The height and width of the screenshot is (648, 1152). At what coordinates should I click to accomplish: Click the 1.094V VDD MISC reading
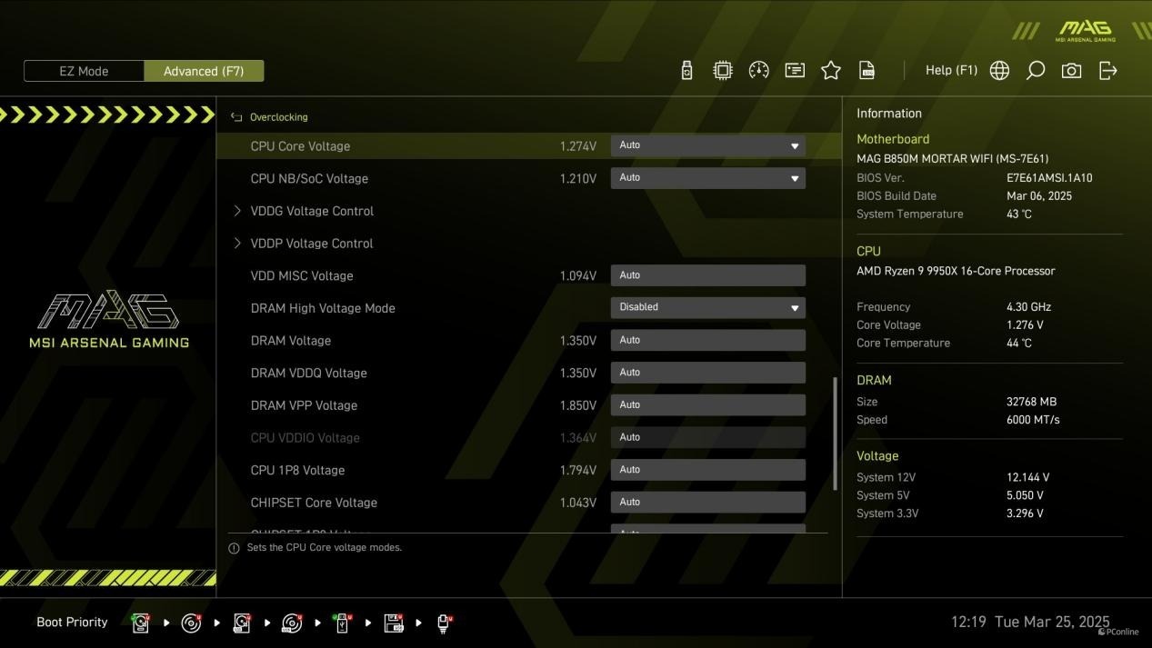[x=578, y=276]
